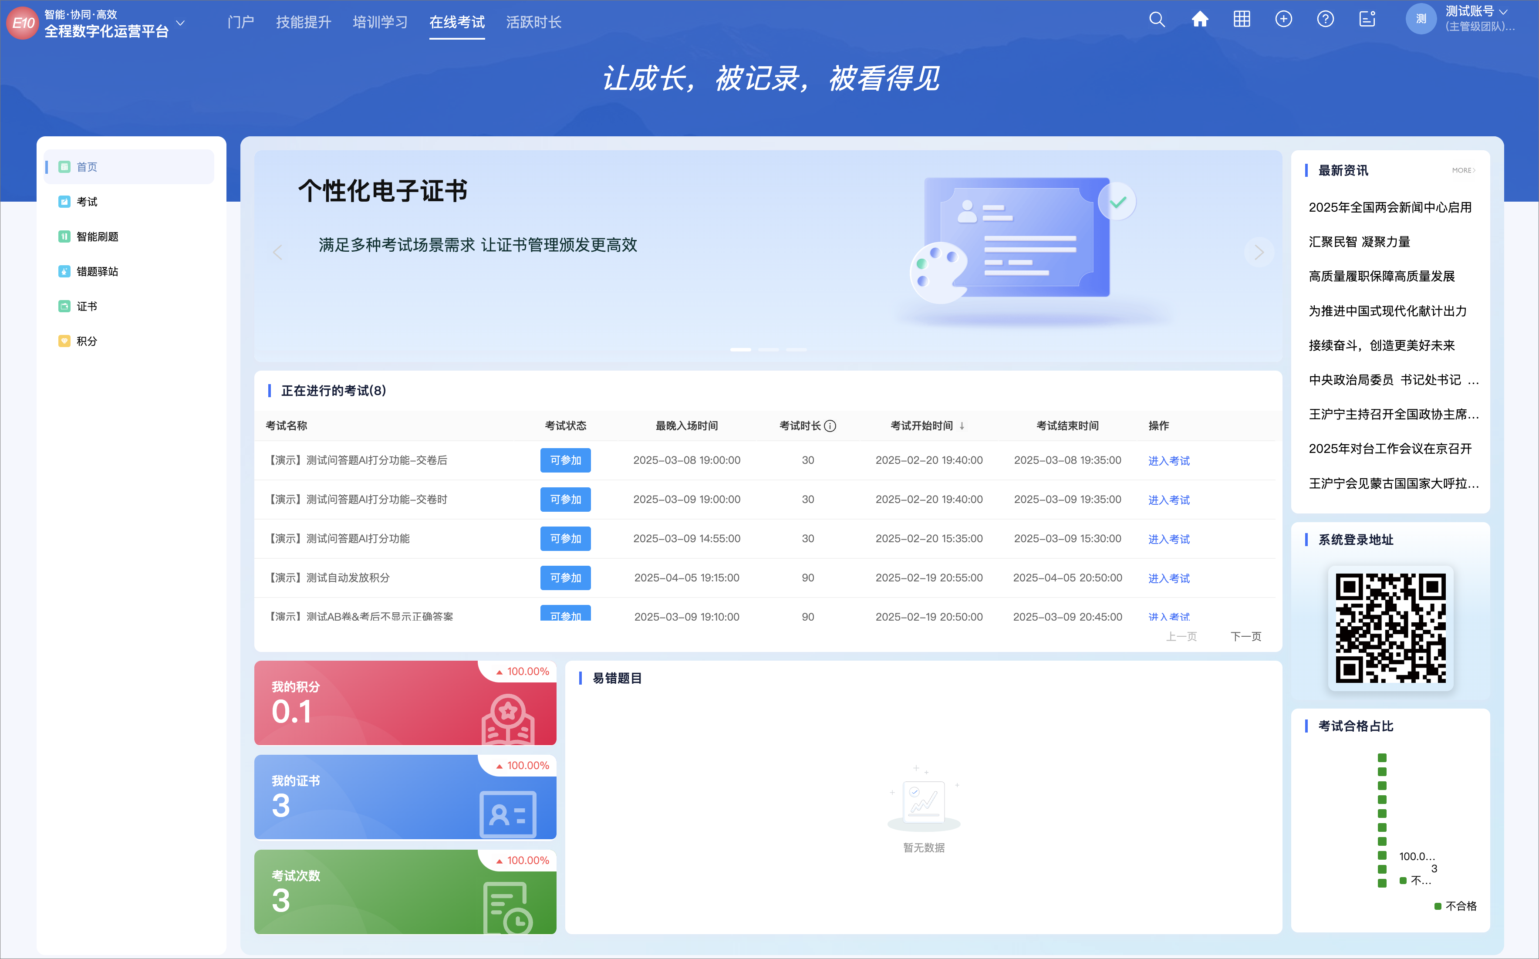Expand the 测试账号 account dropdown
Image resolution: width=1539 pixels, height=959 pixels.
(1503, 11)
